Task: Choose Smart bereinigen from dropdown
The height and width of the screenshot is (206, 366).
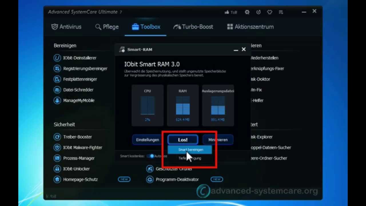Action: coord(190,150)
